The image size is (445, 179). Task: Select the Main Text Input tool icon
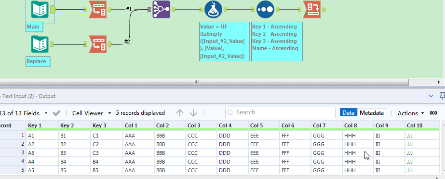(x=40, y=9)
